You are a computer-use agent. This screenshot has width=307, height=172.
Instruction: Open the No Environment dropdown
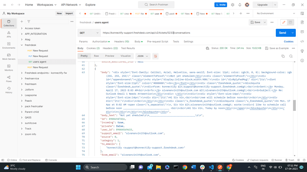coord(276,13)
